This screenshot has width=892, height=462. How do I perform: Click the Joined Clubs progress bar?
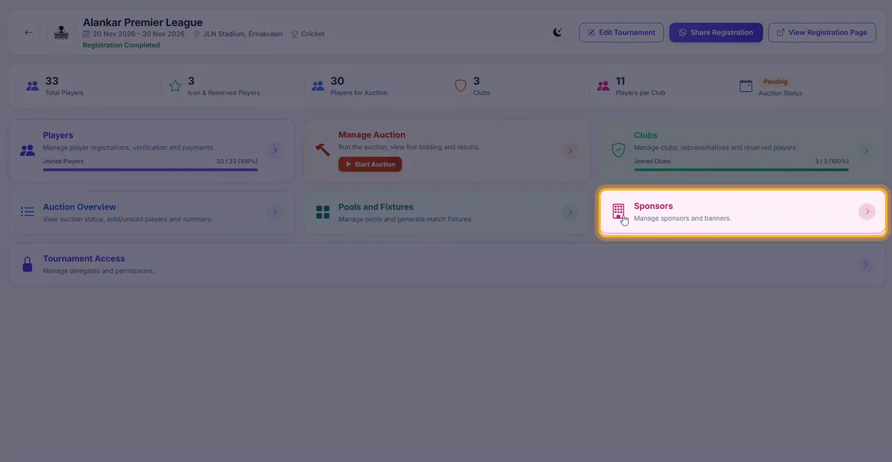pos(741,169)
